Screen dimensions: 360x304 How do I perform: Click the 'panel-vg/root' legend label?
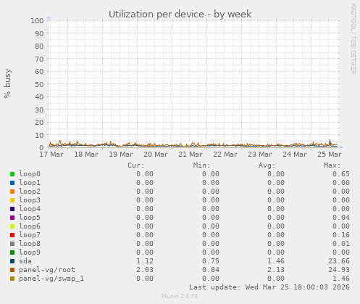click(47, 270)
